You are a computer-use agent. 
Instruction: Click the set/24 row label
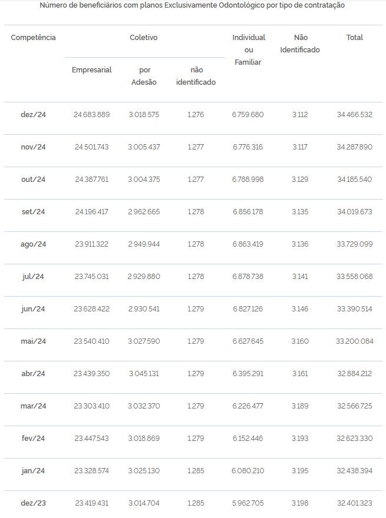[33, 212]
